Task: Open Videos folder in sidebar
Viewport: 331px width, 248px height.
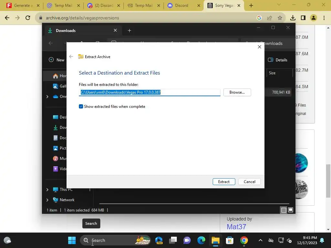Action: click(59, 169)
